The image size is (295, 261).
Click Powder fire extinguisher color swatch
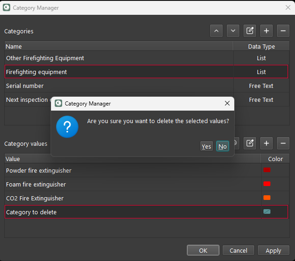click(267, 170)
